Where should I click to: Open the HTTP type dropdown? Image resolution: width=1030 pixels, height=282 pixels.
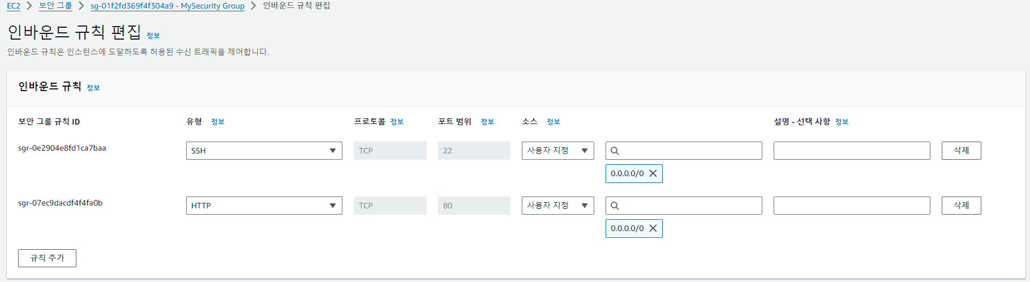coord(264,206)
